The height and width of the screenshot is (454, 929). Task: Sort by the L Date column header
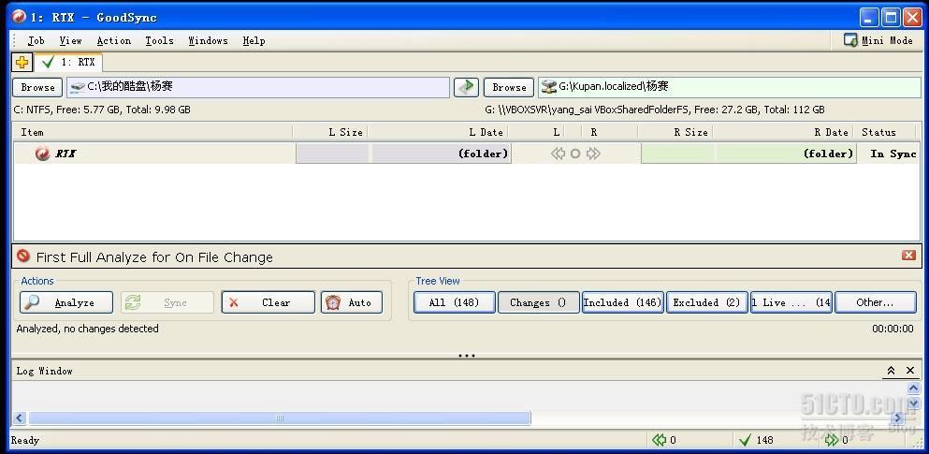[439, 132]
